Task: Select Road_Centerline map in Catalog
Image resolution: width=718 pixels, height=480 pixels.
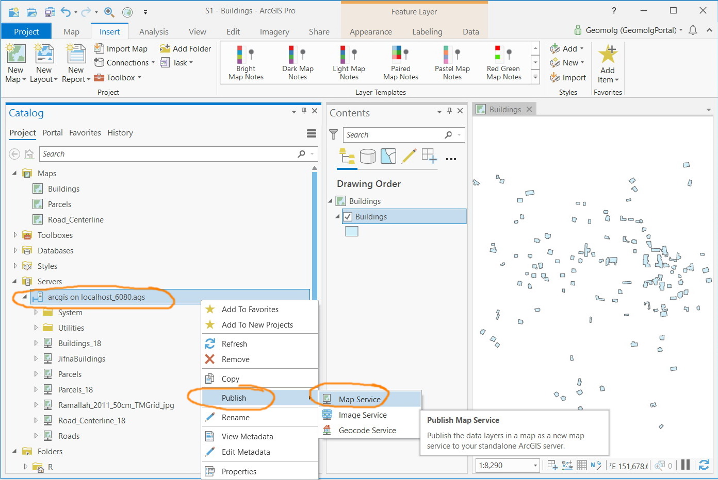Action: coord(75,220)
